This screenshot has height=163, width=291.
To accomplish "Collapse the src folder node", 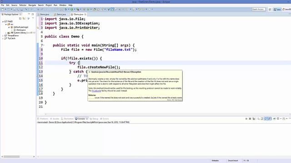I will click(x=6, y=24).
